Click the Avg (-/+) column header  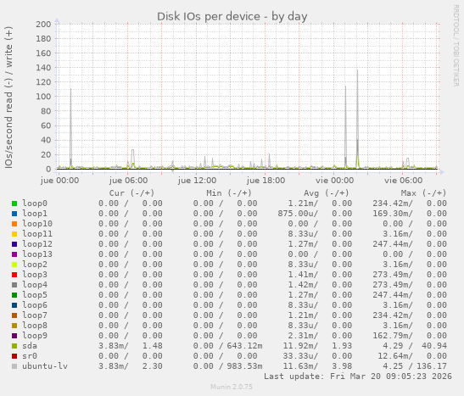[x=327, y=193]
